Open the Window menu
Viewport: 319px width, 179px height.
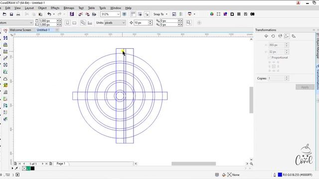116,8
